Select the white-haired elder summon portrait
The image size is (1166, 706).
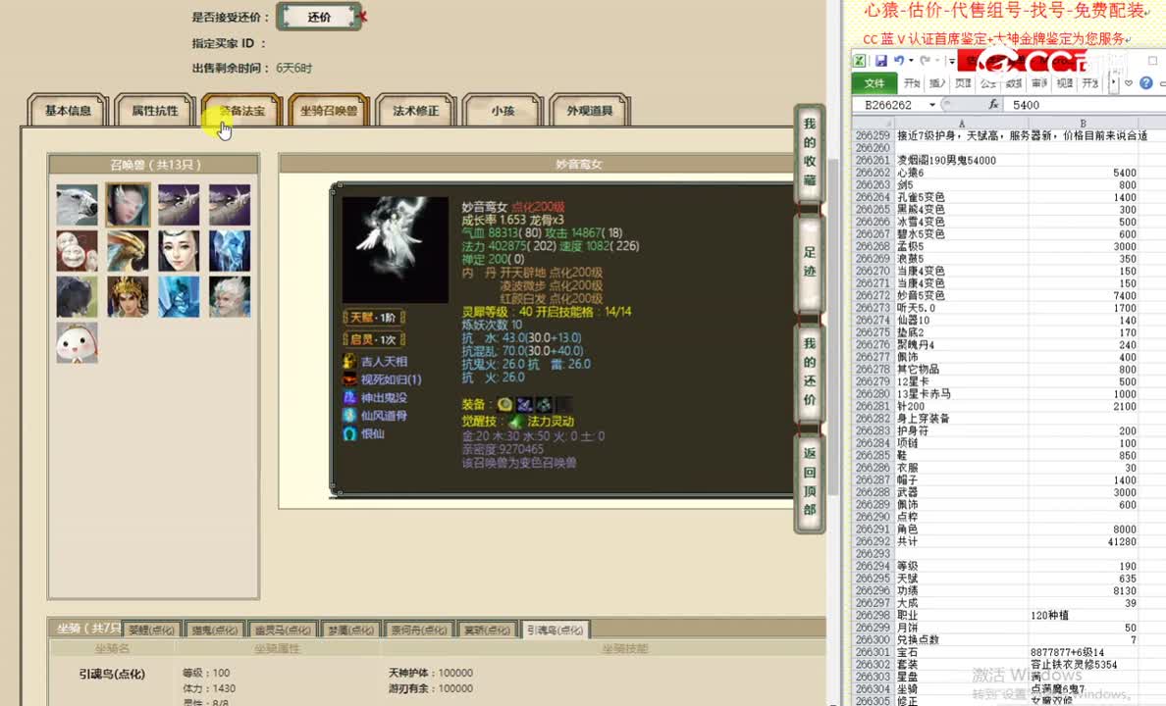(x=230, y=297)
